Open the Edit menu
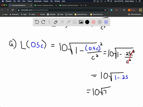 coord(19,1)
